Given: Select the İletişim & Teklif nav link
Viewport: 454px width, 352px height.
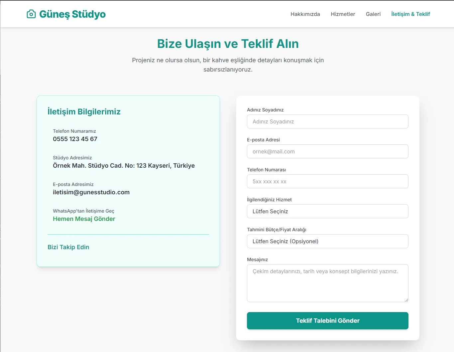Looking at the screenshot, I should coord(410,14).
